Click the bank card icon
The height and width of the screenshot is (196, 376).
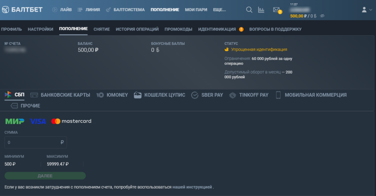[34, 95]
